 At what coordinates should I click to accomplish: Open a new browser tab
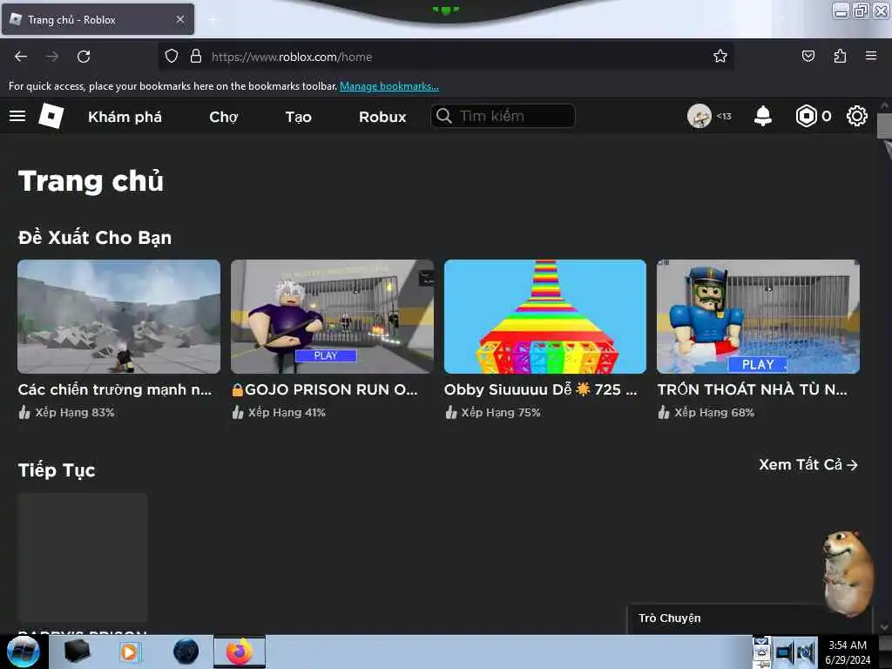[x=213, y=20]
